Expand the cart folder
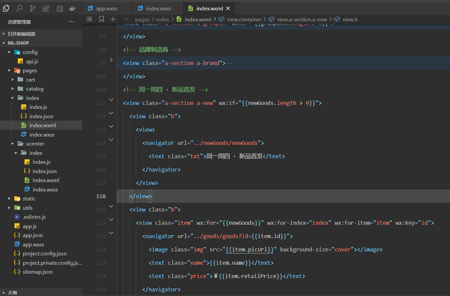The image size is (450, 296). [x=41, y=80]
